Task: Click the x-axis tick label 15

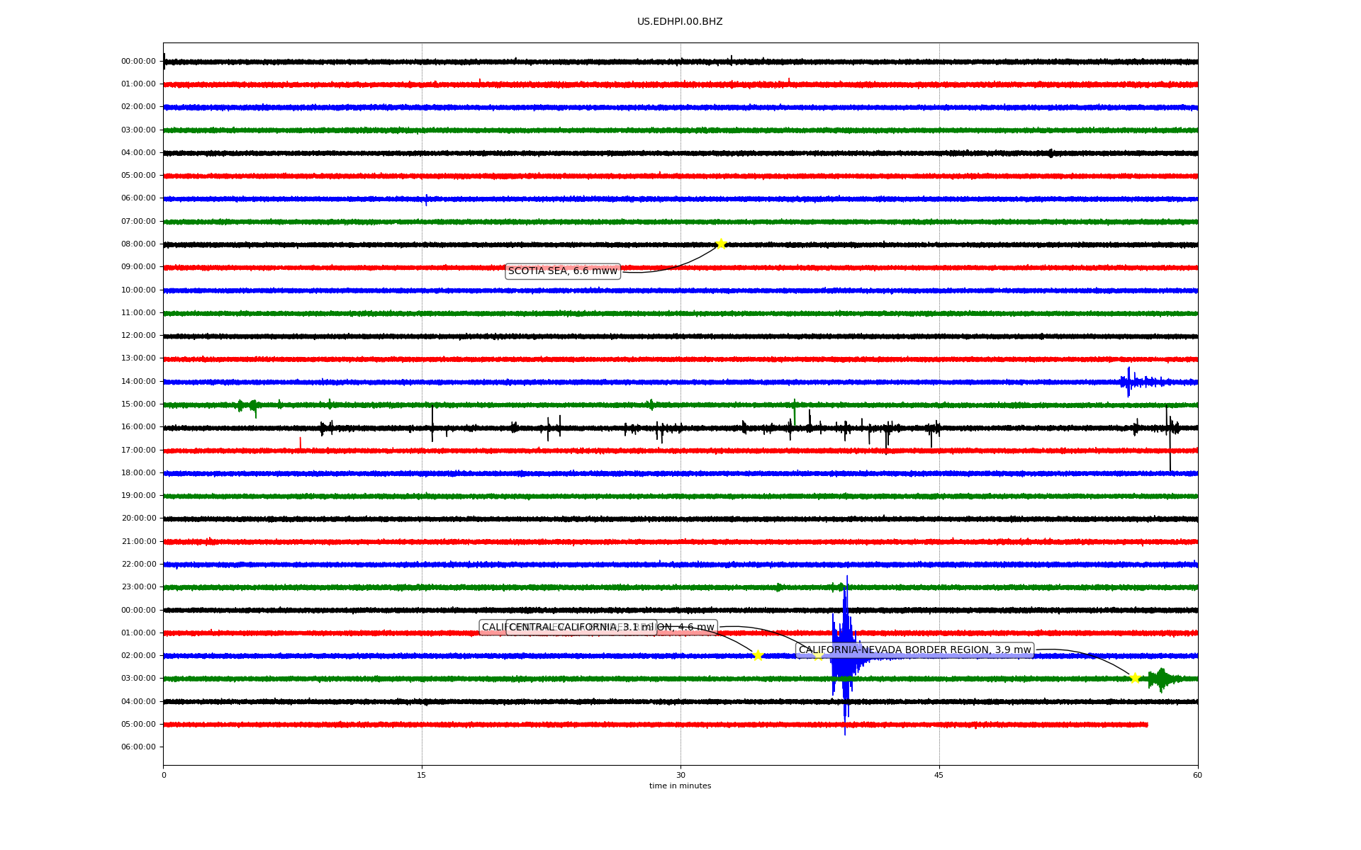Action: tap(422, 776)
